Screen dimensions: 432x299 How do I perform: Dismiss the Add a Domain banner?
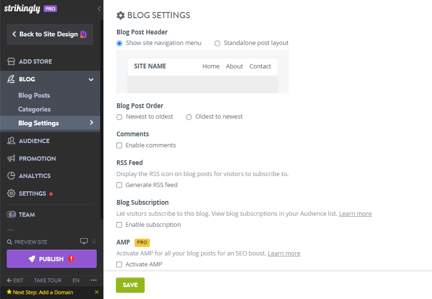click(97, 292)
